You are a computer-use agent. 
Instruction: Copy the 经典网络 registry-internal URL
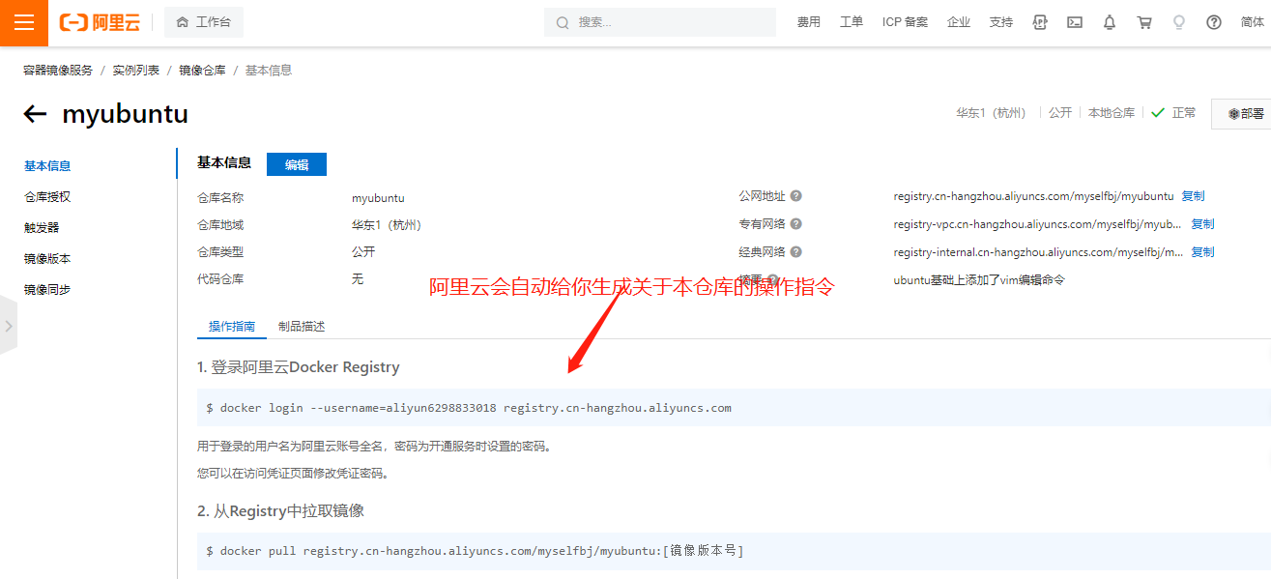coord(1202,252)
